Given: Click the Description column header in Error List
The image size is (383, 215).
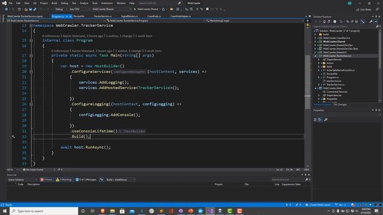Looking at the screenshot, I should pyautogui.click(x=34, y=185).
